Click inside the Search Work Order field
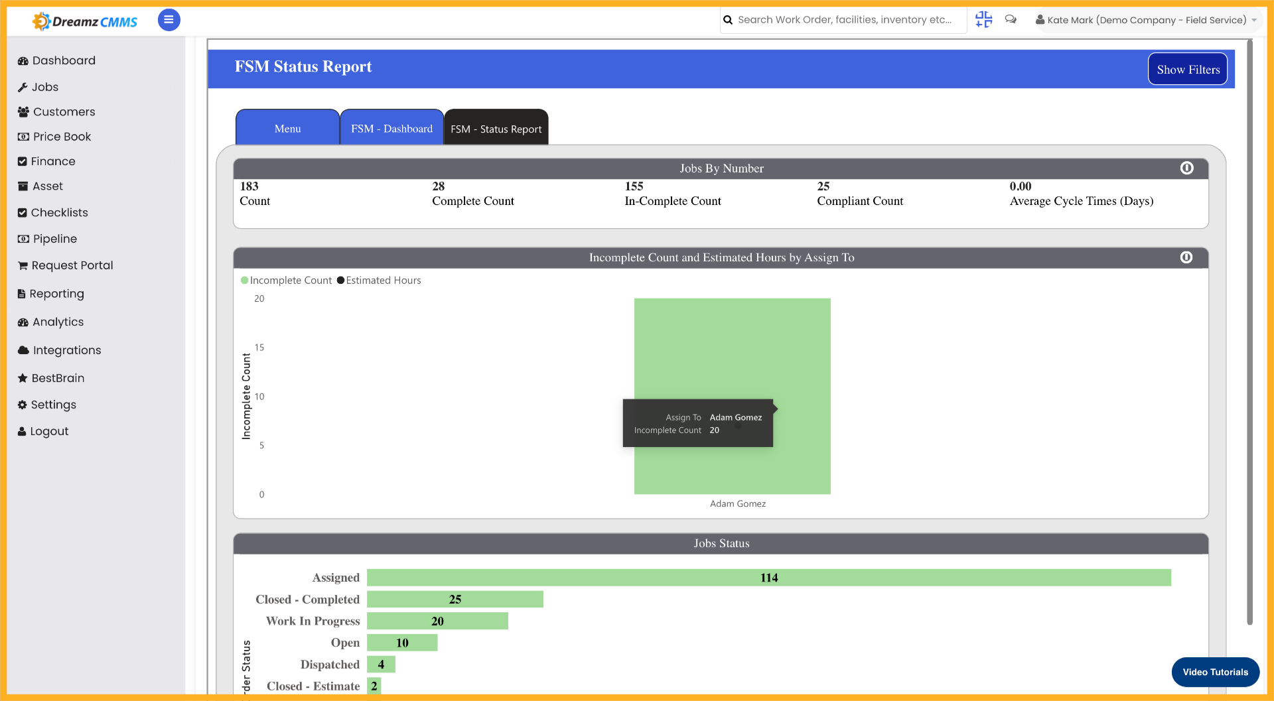 point(843,20)
